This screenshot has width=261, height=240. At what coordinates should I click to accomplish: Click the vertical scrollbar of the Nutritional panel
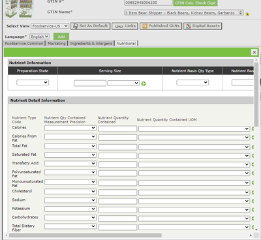[x=256, y=95]
